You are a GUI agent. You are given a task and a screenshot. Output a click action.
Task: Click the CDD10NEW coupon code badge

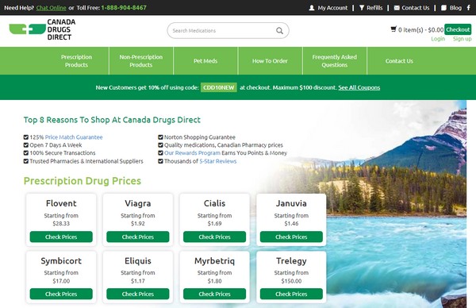(x=219, y=87)
